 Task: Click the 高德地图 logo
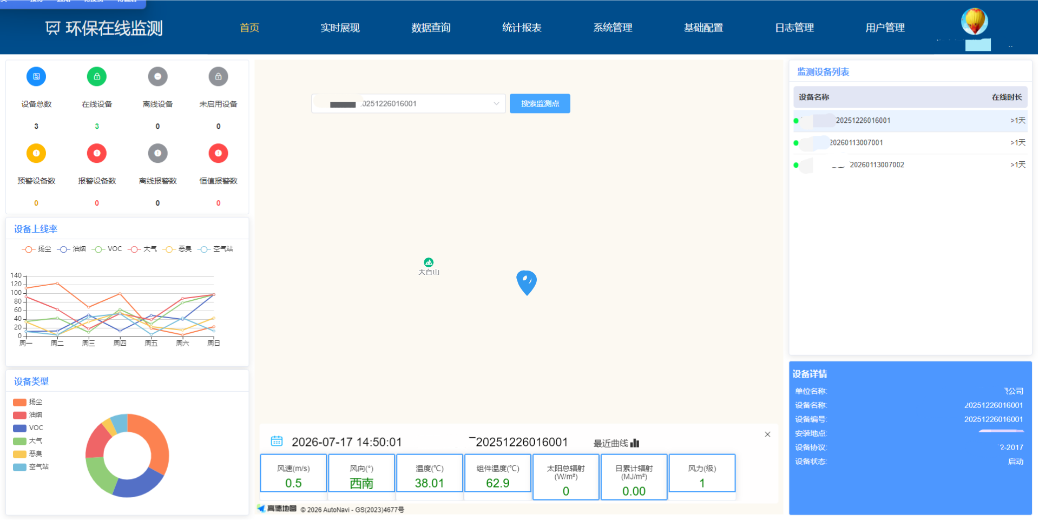[277, 509]
